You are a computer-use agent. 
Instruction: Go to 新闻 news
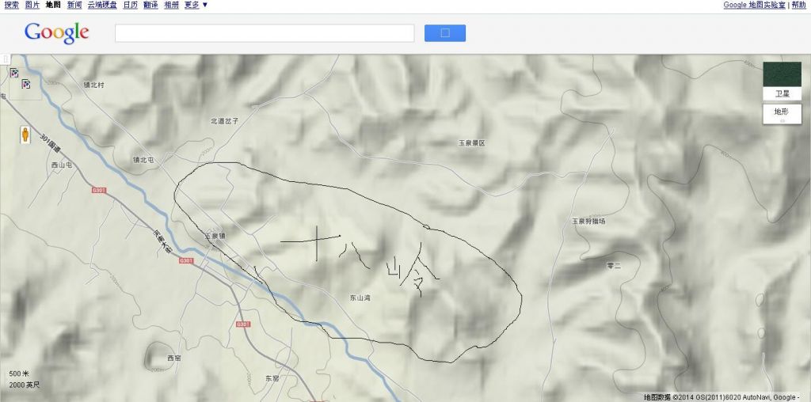click(x=74, y=5)
